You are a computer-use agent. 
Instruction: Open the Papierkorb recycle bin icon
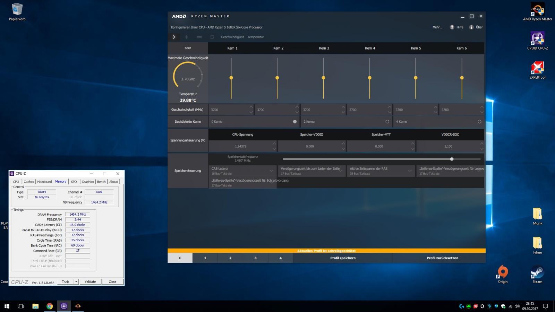click(17, 12)
